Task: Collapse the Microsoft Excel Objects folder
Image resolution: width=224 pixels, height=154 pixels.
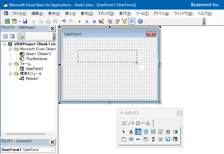Action: tap(10, 49)
